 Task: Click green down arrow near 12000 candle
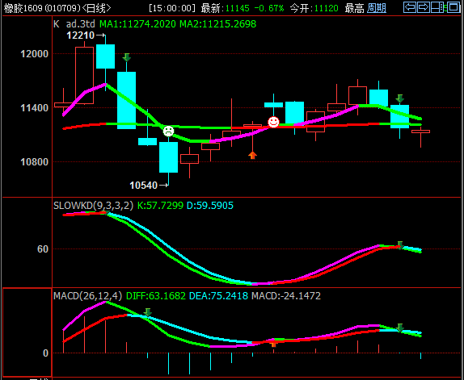(127, 57)
